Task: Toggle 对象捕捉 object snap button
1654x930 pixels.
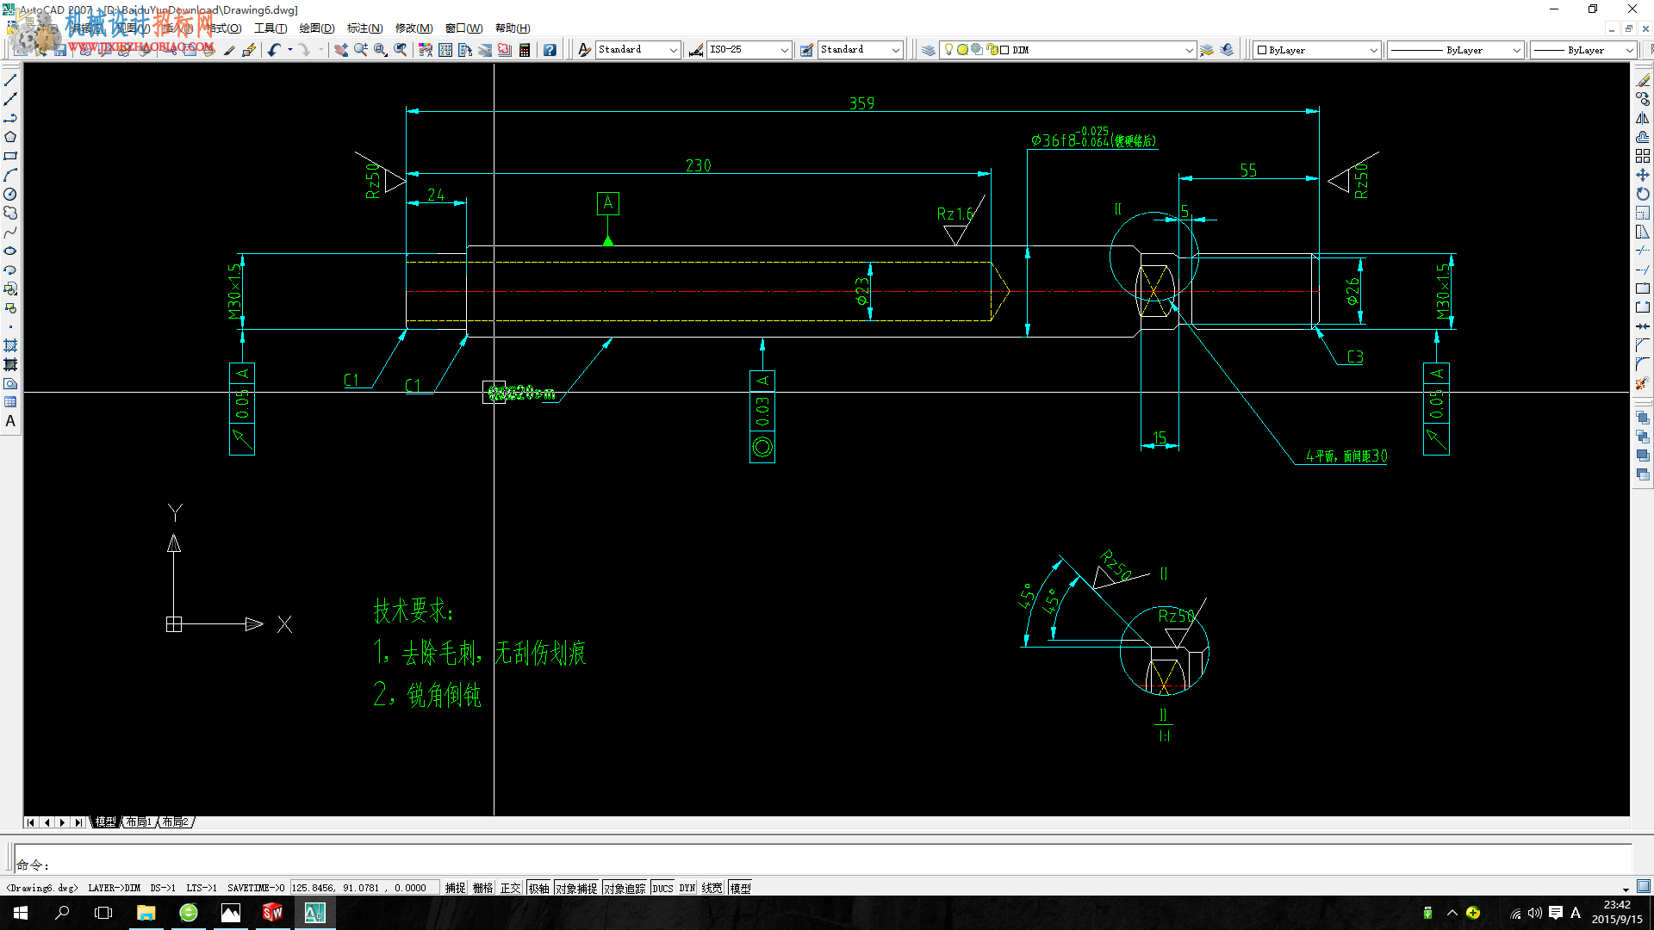Action: [576, 888]
